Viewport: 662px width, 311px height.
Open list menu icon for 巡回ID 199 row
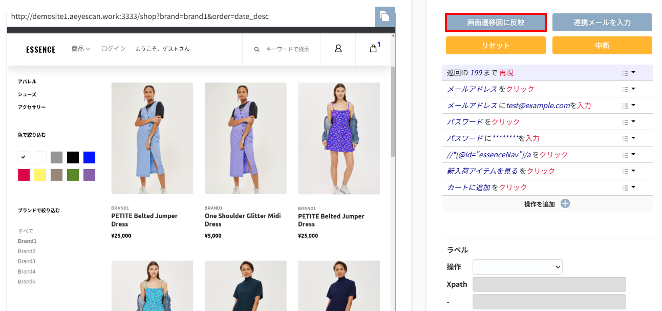click(628, 73)
